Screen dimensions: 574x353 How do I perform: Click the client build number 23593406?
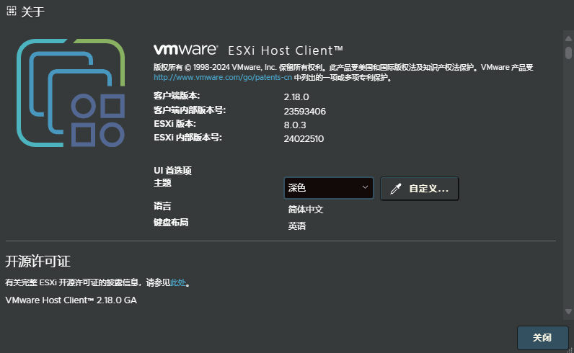tap(304, 111)
